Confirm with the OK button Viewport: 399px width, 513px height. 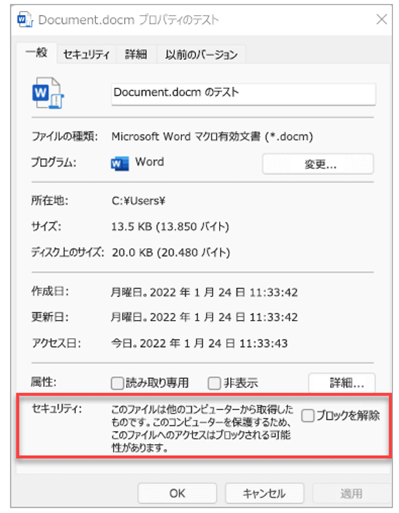point(178,494)
